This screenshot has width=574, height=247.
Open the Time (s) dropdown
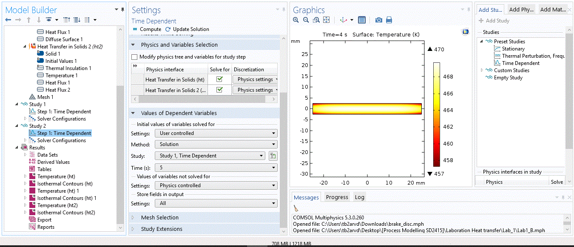click(216, 168)
